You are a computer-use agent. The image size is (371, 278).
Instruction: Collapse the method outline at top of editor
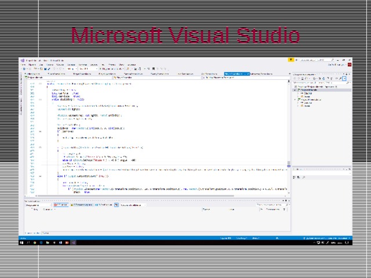coord(40,83)
